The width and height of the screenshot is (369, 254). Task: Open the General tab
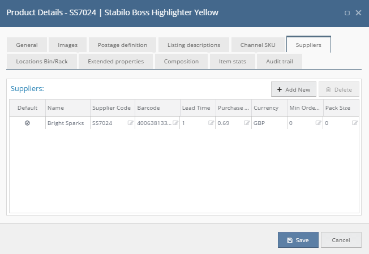[27, 45]
